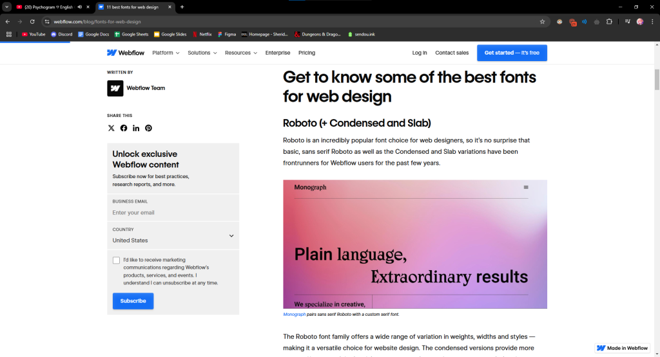Open the Figma bookmark

pyautogui.click(x=227, y=35)
